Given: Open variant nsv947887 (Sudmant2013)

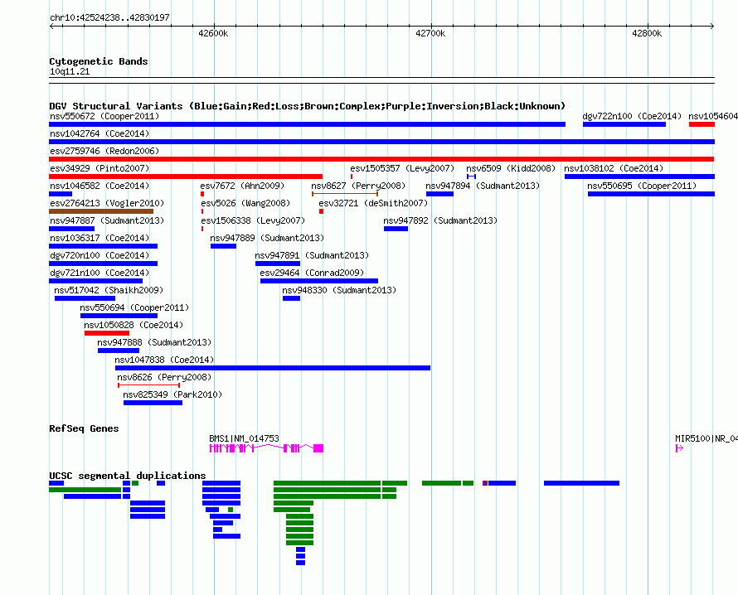Looking at the screenshot, I should coord(72,229).
